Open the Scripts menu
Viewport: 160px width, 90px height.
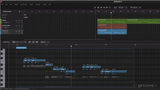click(x=44, y=4)
